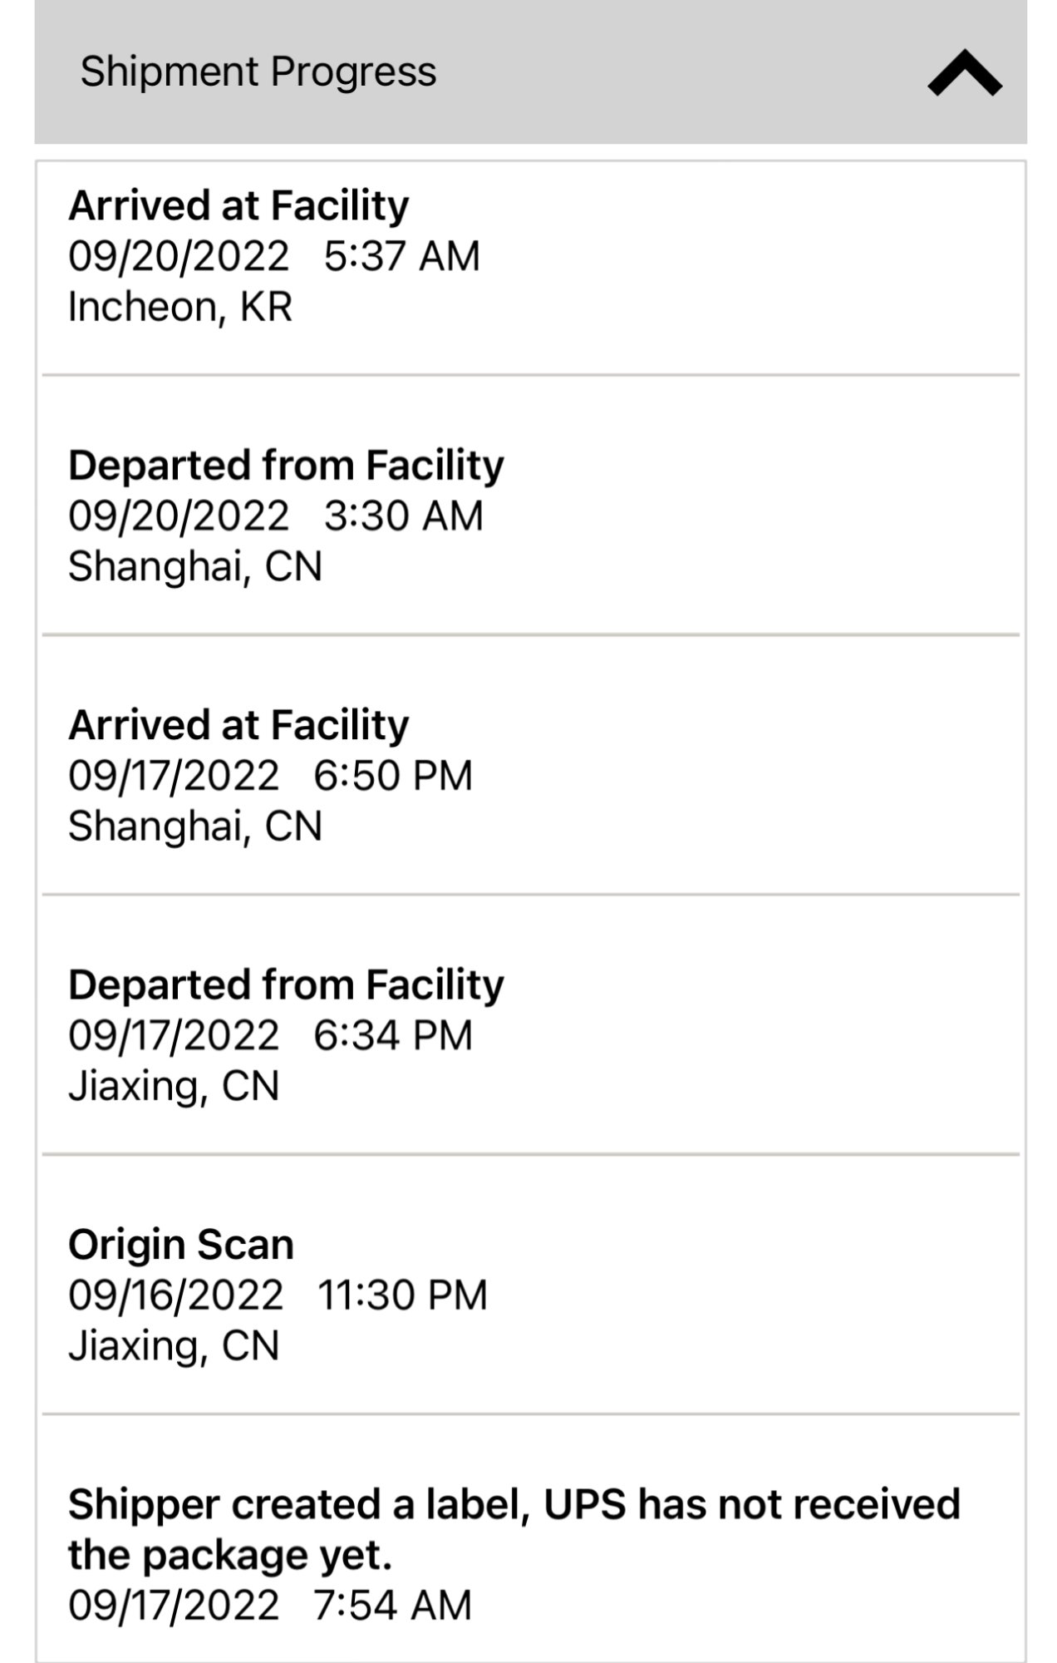Select first Arrived at Facility heading
This screenshot has height=1663, width=1057.
(238, 205)
